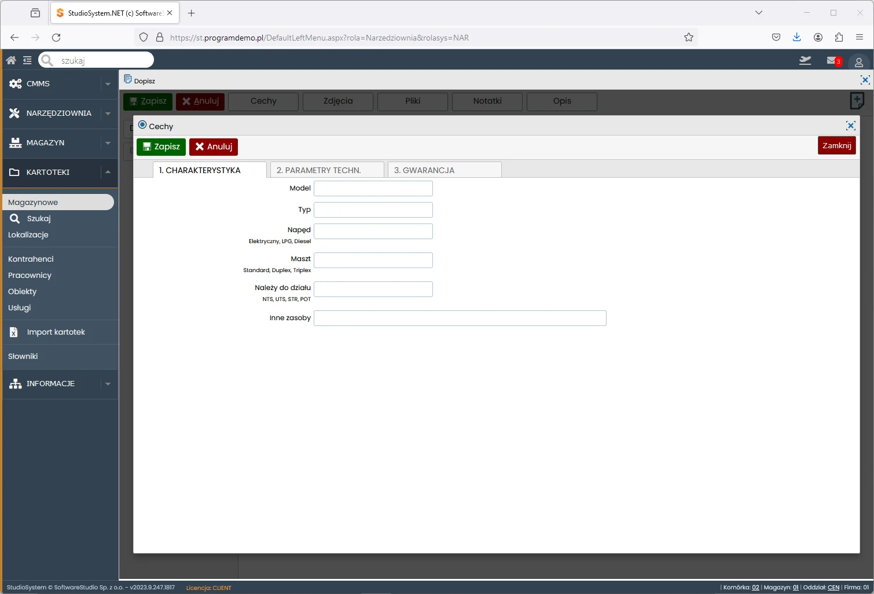Screen dimensions: 874x594
Task: Click the Informacje hierarchy icon
Action: (x=16, y=384)
